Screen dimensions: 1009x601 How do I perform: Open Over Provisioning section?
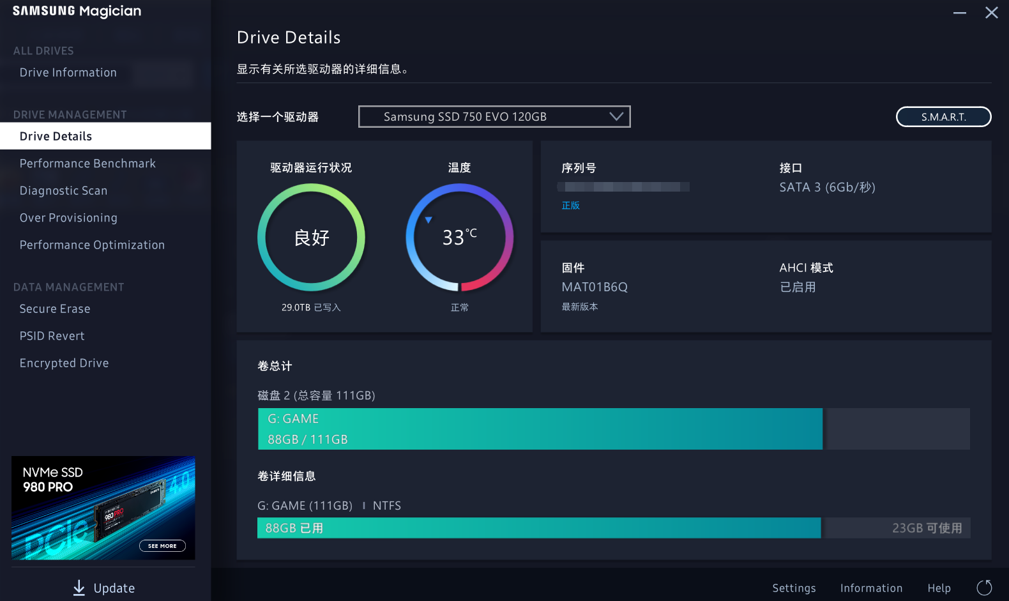pos(68,218)
